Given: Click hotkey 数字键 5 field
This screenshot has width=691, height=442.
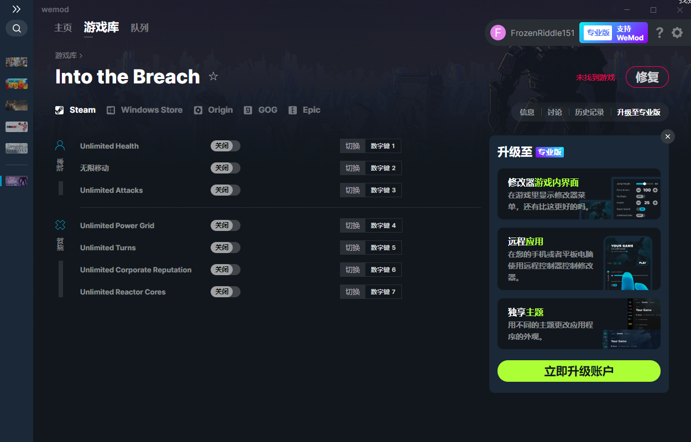Looking at the screenshot, I should pyautogui.click(x=383, y=248).
